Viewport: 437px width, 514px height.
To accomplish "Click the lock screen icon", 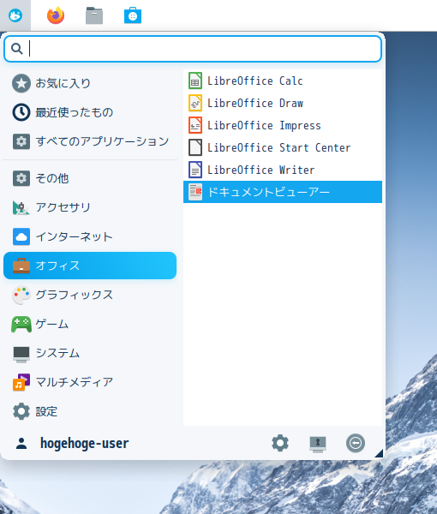I will click(x=318, y=444).
